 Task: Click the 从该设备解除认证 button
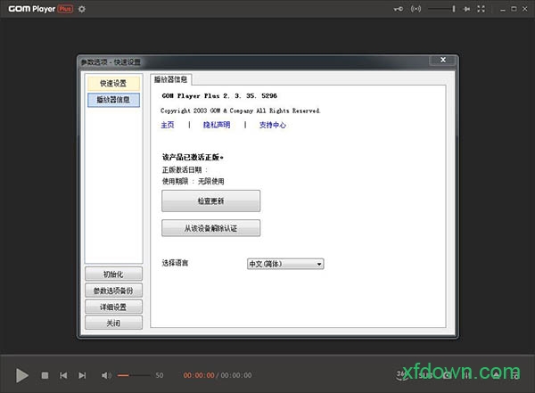210,228
